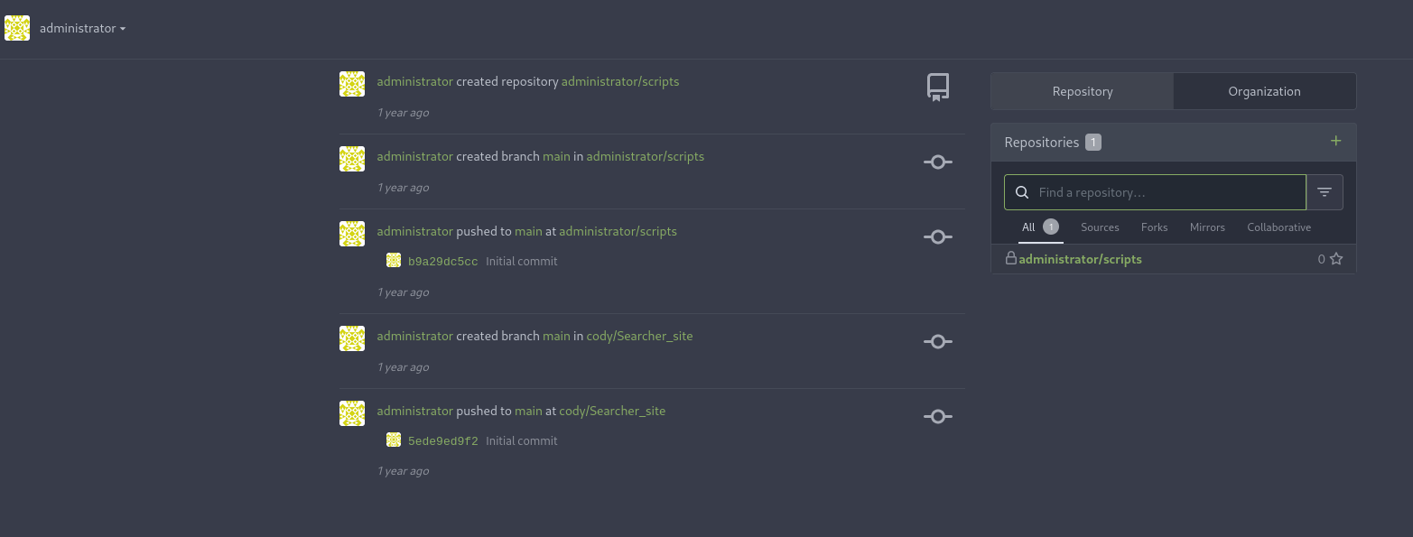Click avatar next to commit 5ede9ed9f2
The width and height of the screenshot is (1413, 537).
[394, 440]
